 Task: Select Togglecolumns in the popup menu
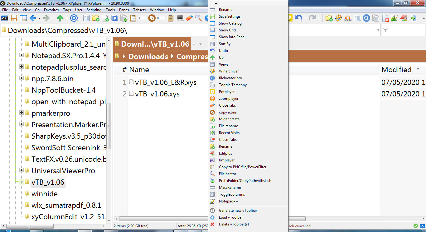[232, 194]
